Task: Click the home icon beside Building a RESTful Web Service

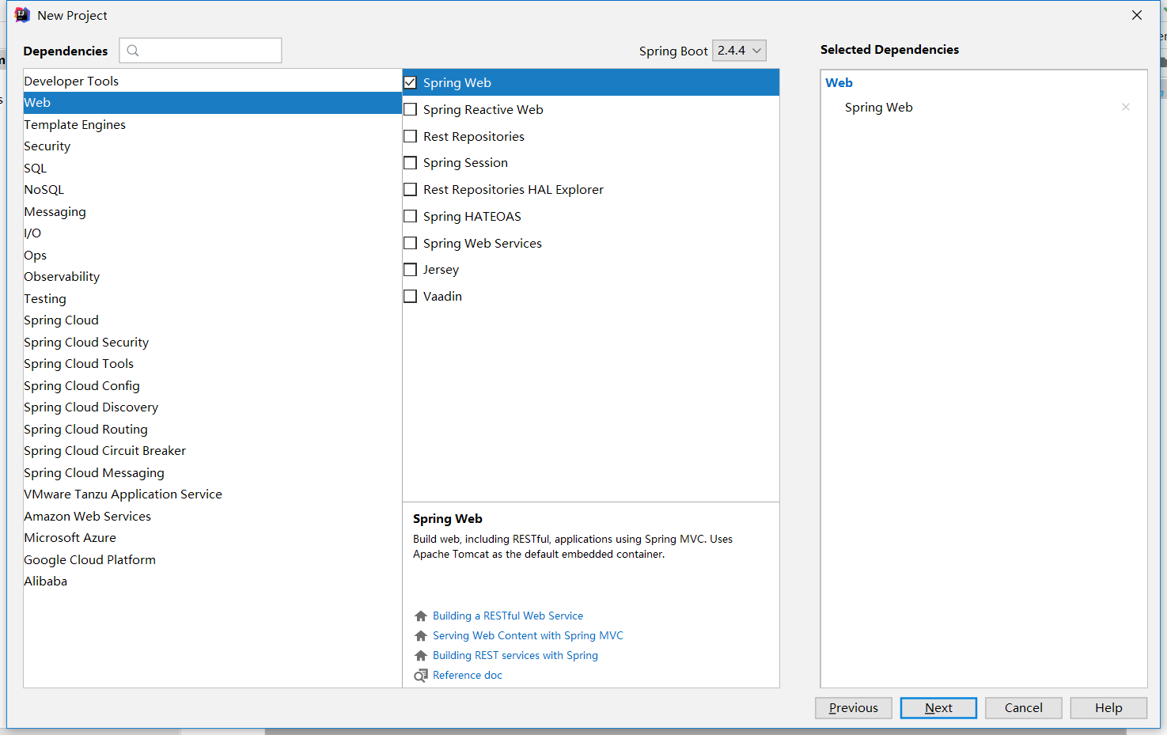Action: [421, 616]
